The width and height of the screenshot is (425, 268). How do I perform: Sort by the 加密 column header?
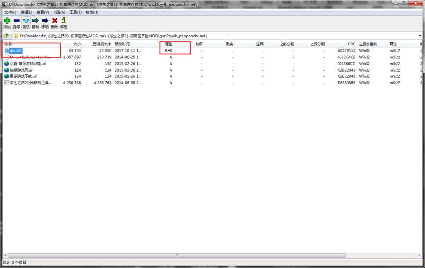click(199, 44)
